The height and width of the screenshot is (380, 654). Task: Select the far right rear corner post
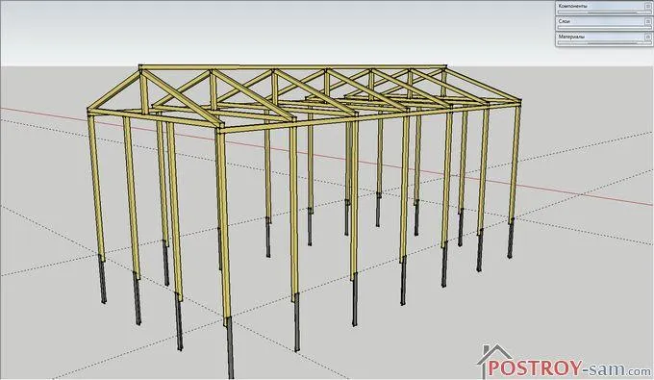coord(516,161)
